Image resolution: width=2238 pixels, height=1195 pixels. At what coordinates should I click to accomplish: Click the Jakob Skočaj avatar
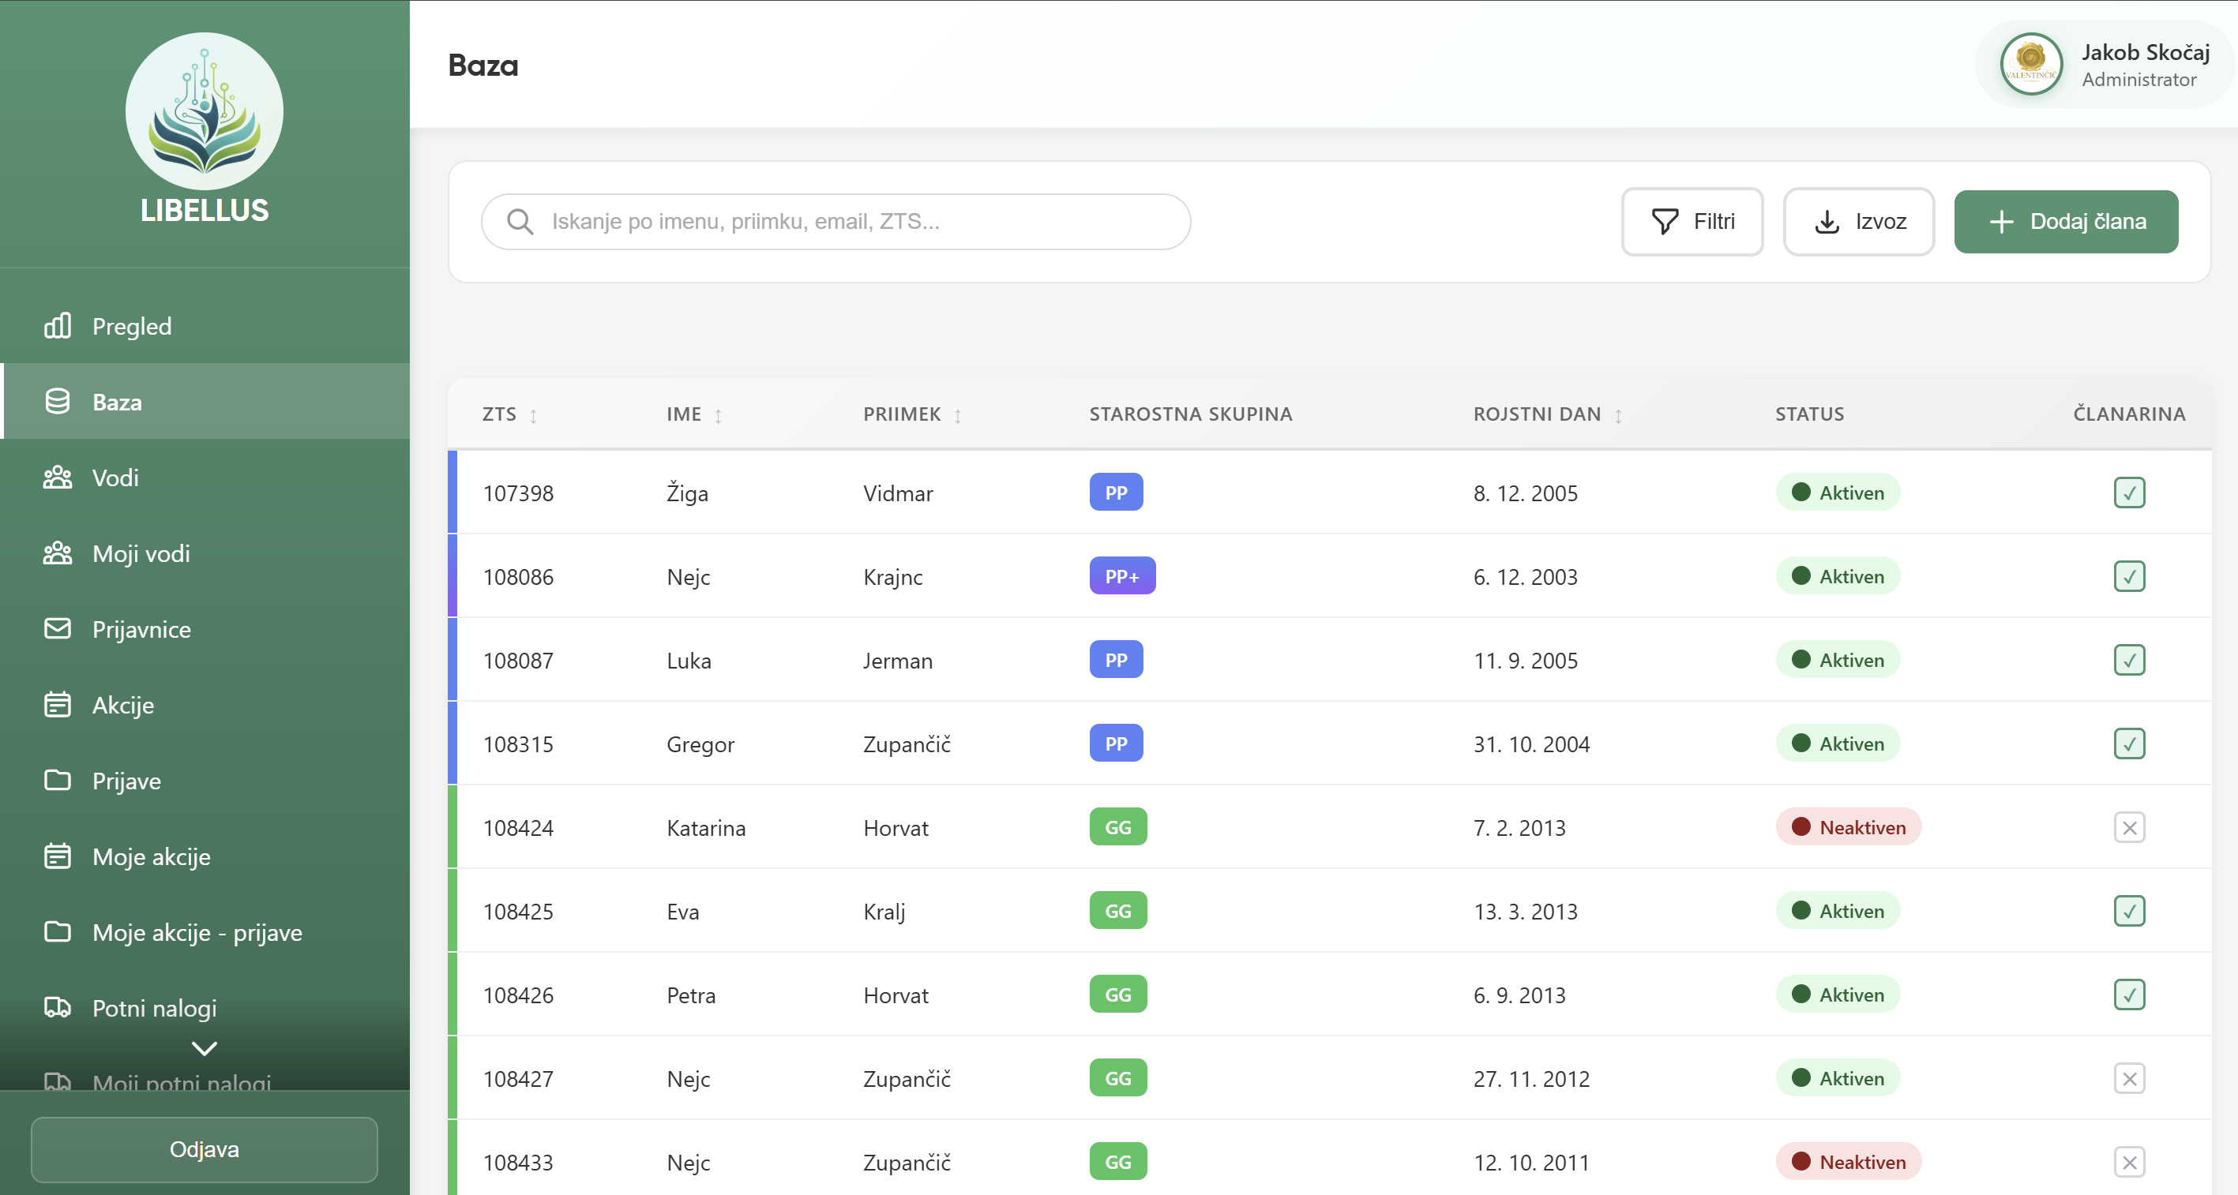coord(2031,64)
